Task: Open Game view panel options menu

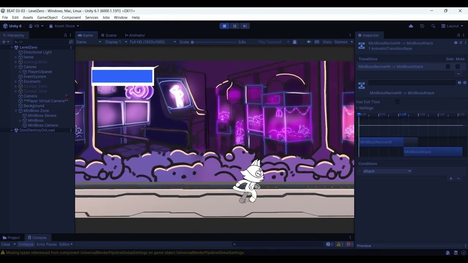Action: click(350, 35)
